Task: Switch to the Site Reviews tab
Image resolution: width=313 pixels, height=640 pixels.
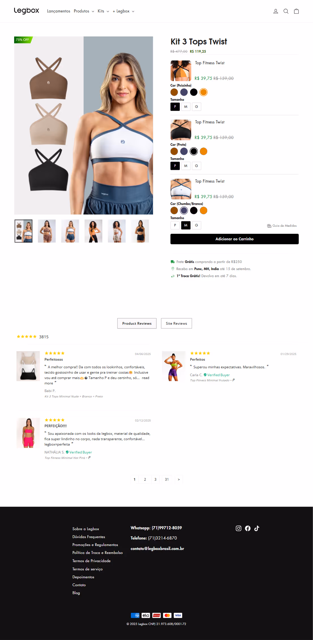Action: [176, 323]
